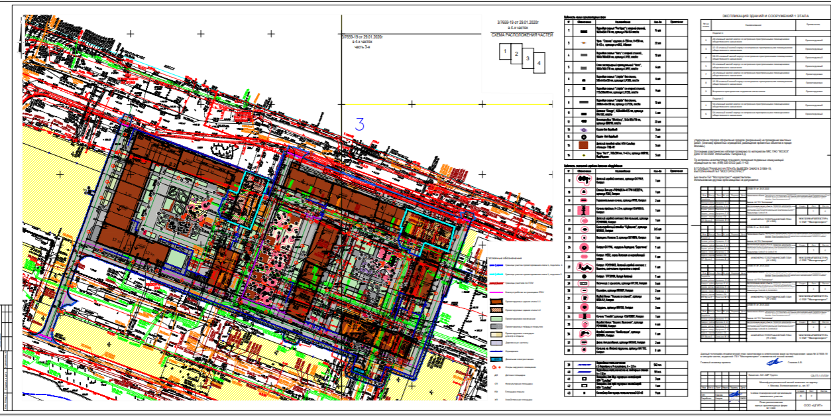Click the dark blue boundary line sample in the legend

[x=496, y=265]
